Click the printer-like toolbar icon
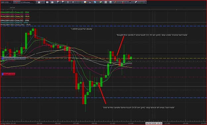207x125 pixels. point(90,2)
